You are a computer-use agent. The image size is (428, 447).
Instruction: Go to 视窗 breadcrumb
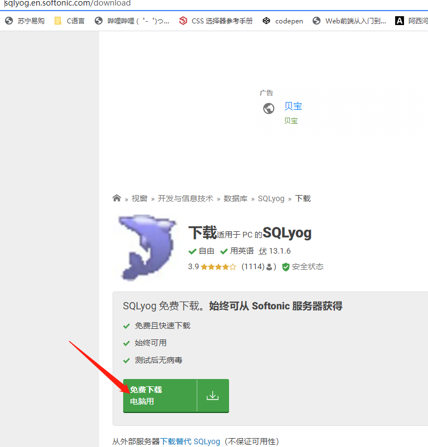tap(139, 198)
